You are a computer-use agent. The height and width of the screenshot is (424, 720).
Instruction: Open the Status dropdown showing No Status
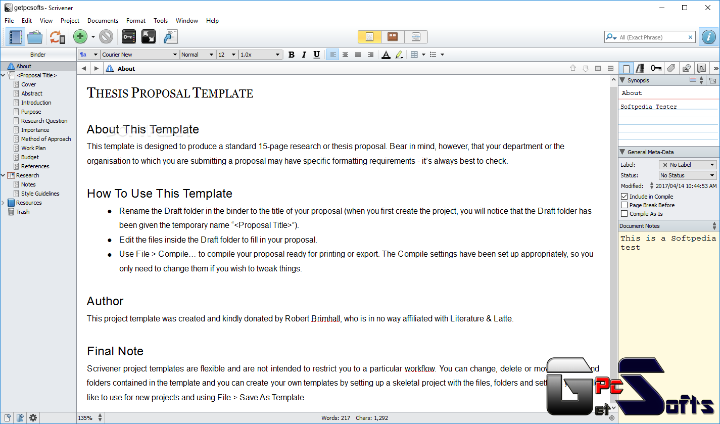(688, 175)
